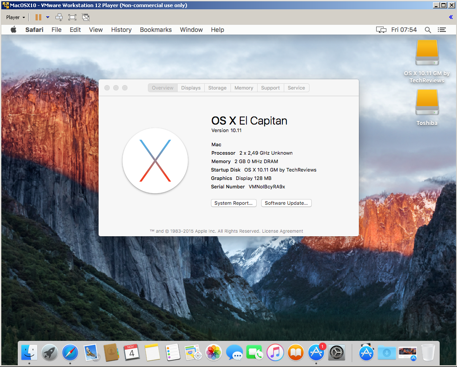Open Applications folder stack in dock
457x367 pixels.
366,352
